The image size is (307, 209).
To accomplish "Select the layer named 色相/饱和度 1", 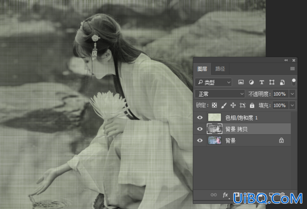I will (x=241, y=118).
